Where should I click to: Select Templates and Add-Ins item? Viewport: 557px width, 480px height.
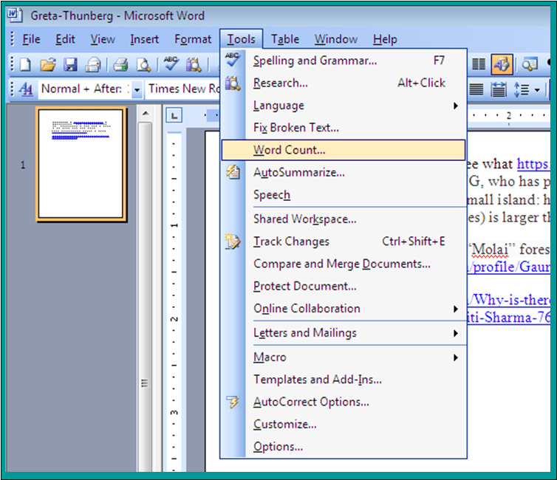[344, 380]
